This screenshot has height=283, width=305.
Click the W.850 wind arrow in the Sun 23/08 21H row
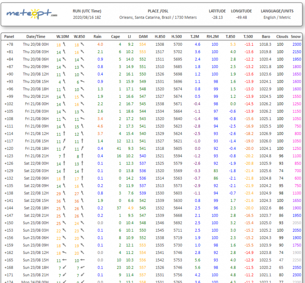(x=82, y=275)
